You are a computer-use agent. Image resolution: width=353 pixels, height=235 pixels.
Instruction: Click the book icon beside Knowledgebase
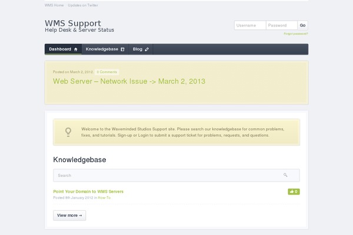click(122, 49)
